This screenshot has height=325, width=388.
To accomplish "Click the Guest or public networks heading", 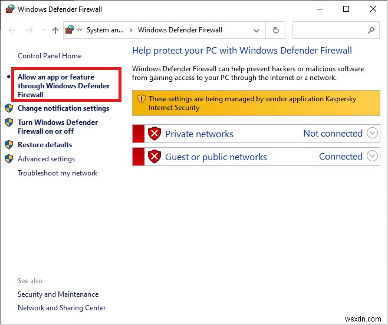I will click(216, 157).
